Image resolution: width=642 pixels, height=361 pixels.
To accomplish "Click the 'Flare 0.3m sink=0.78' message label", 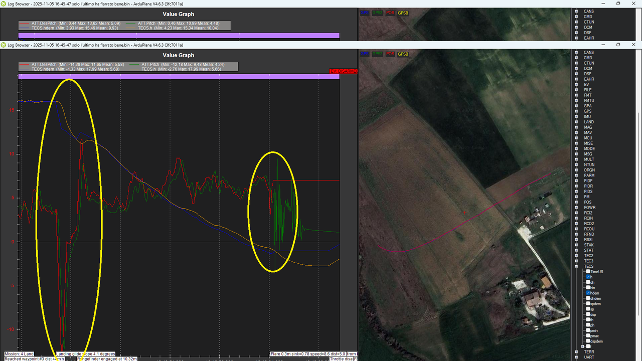I will coord(307,354).
